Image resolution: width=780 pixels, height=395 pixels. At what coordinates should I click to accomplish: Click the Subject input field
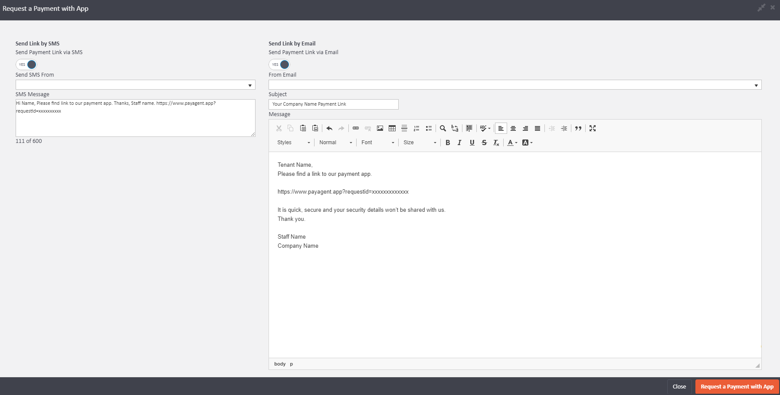pyautogui.click(x=333, y=104)
